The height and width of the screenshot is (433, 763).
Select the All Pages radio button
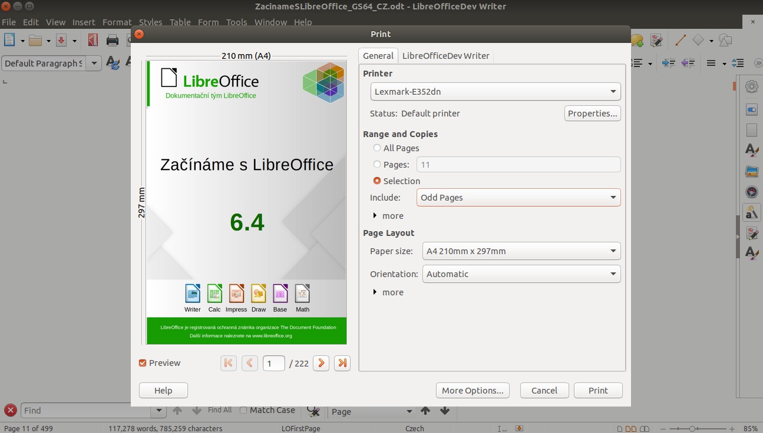[x=377, y=148]
